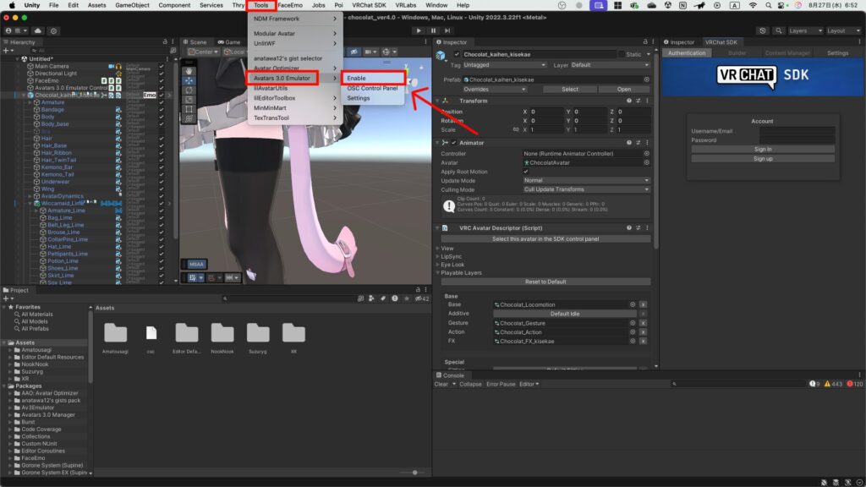The image size is (866, 487).
Task: Select the play button to enter Play Mode
Action: click(x=419, y=30)
